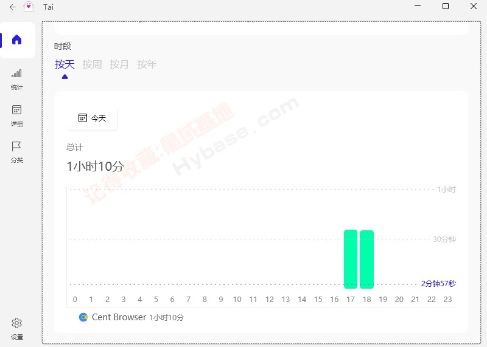The height and width of the screenshot is (347, 487).
Task: Maximize the Tai window
Action: (x=446, y=6)
